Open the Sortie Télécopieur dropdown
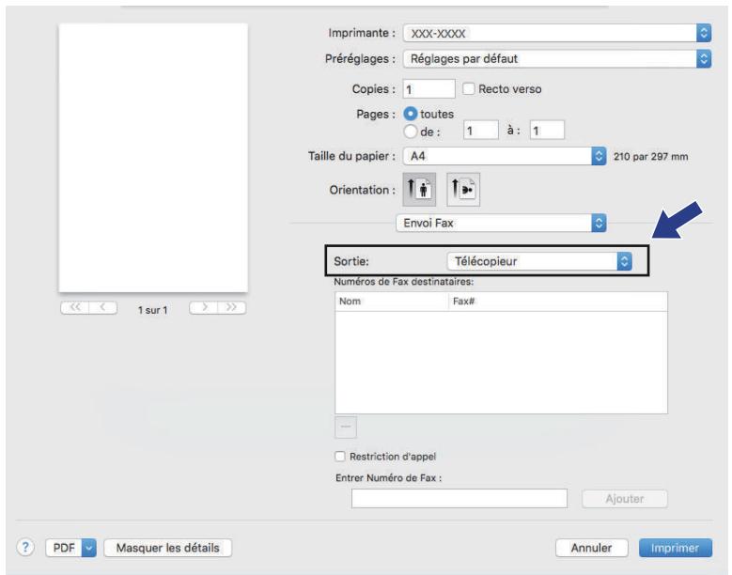 point(539,261)
